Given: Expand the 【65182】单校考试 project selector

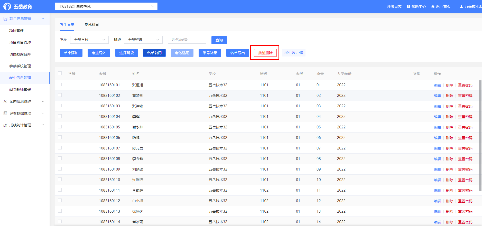Looking at the screenshot, I should (x=106, y=6).
